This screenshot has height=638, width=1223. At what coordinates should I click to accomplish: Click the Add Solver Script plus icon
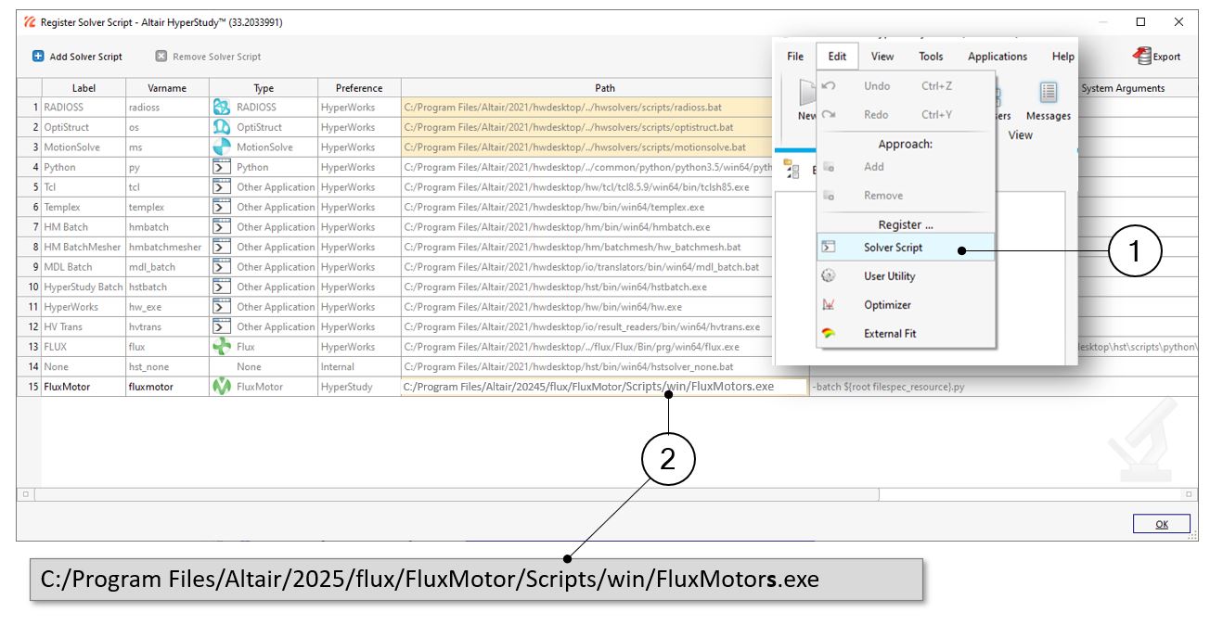pyautogui.click(x=38, y=56)
